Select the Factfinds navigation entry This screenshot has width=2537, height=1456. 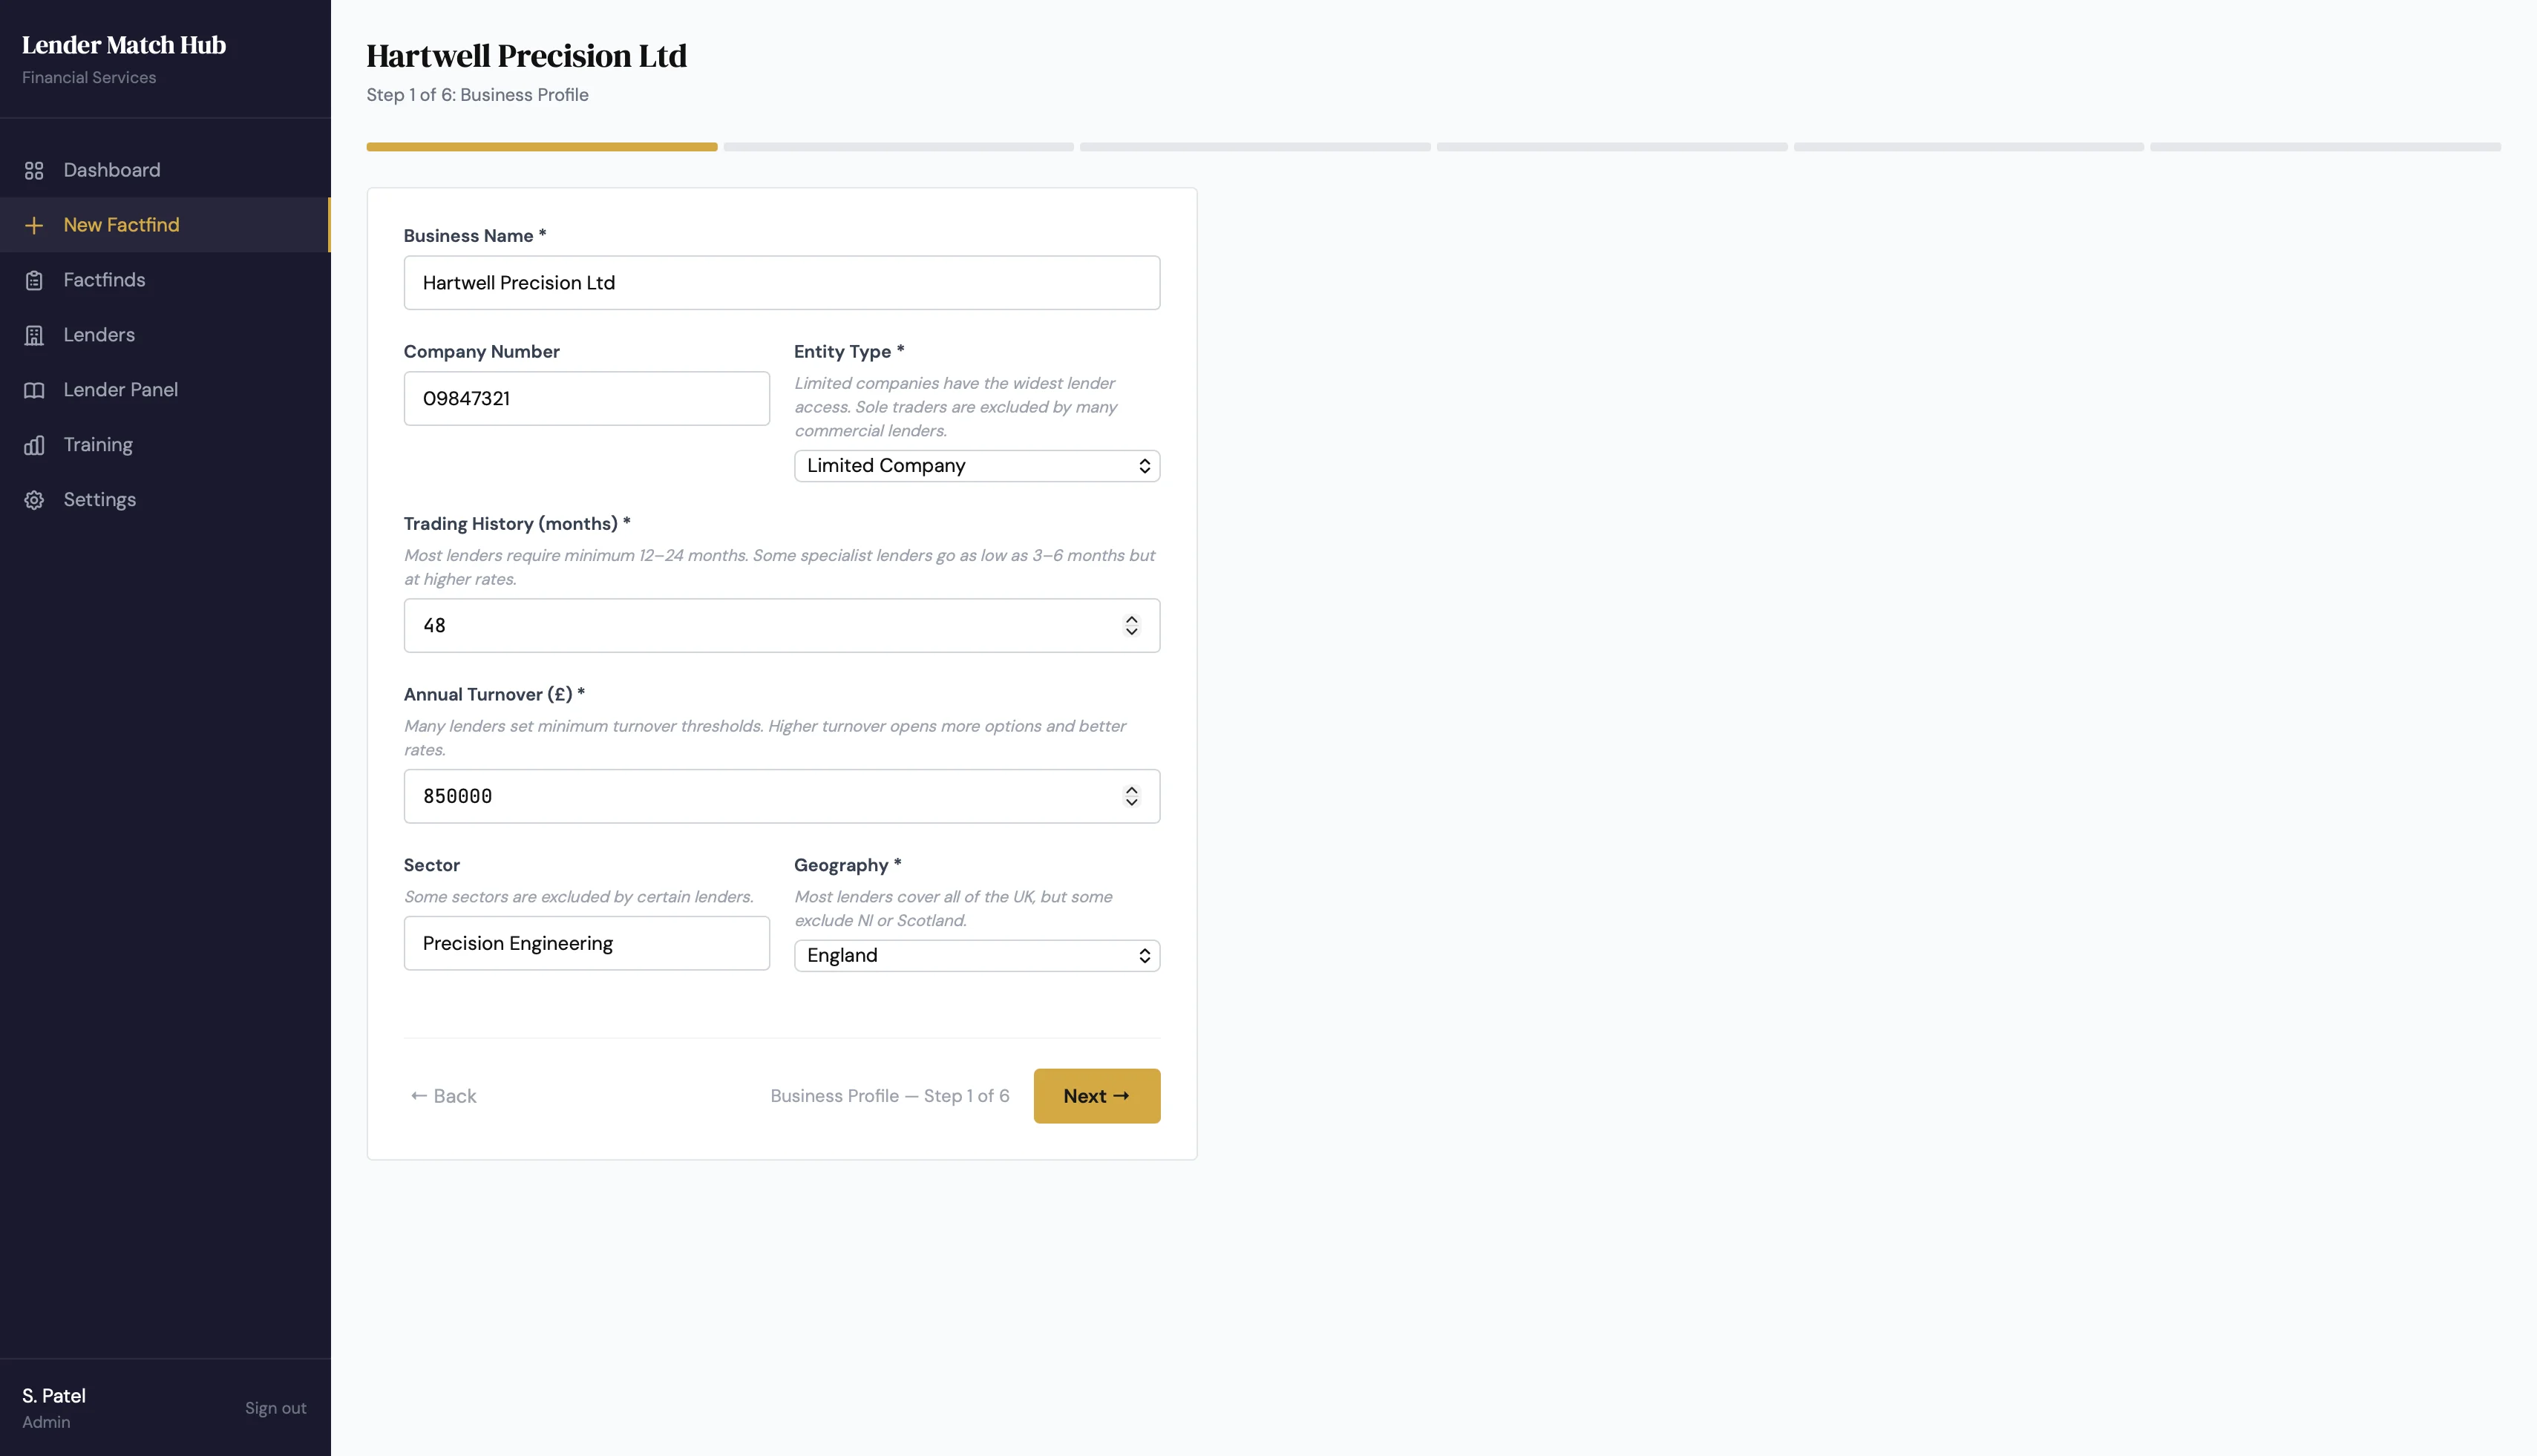[x=105, y=280]
